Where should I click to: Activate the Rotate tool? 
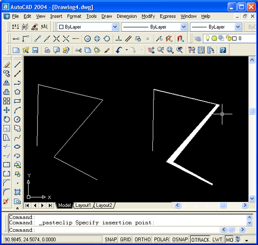6,119
